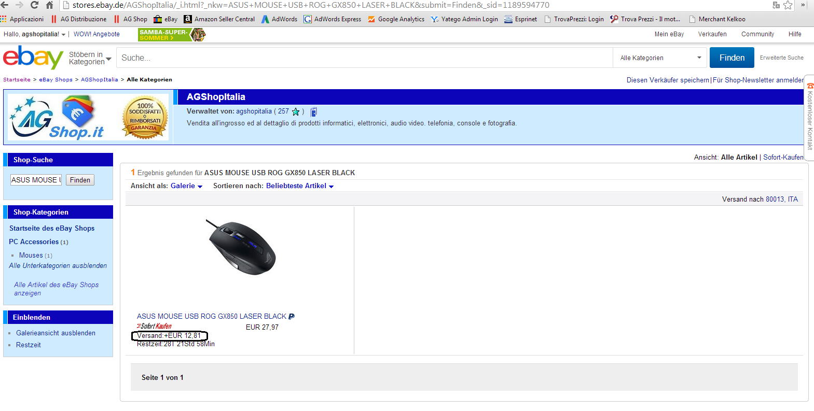Image resolution: width=814 pixels, height=411 pixels.
Task: Click the blue Finden search button
Action: pyautogui.click(x=732, y=58)
